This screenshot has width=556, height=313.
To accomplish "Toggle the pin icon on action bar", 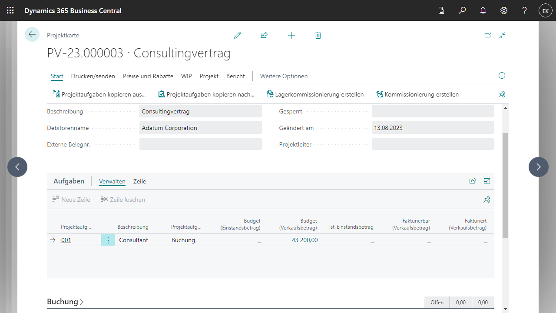I will (502, 94).
